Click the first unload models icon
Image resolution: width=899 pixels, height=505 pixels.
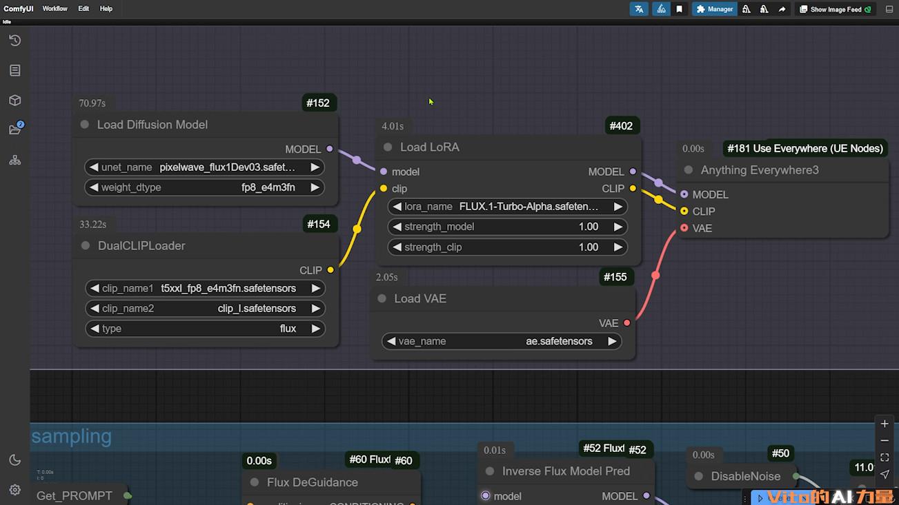click(747, 9)
